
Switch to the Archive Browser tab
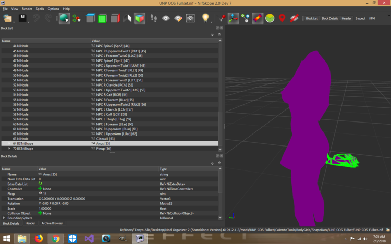coord(52,223)
